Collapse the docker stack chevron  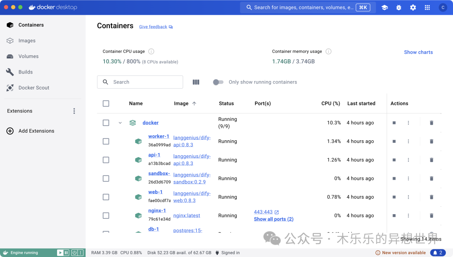[120, 123]
